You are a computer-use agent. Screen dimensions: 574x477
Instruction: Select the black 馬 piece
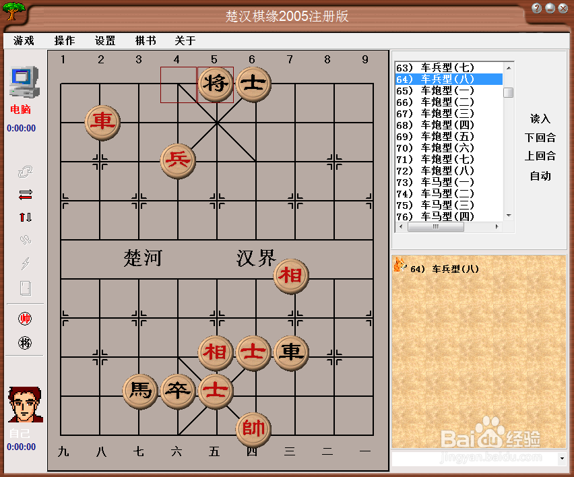140,391
